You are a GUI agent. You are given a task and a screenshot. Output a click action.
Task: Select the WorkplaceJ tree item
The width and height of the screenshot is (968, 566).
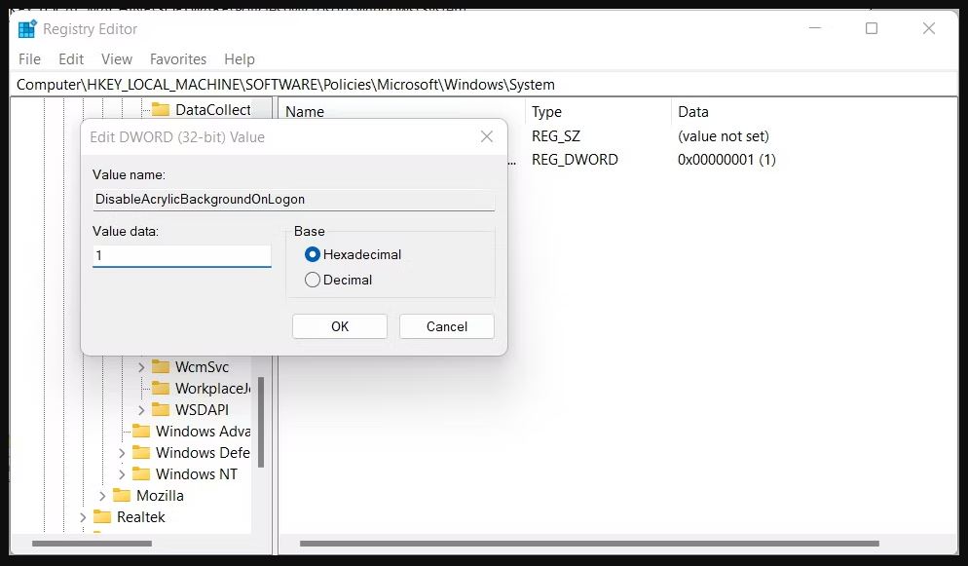(x=213, y=389)
